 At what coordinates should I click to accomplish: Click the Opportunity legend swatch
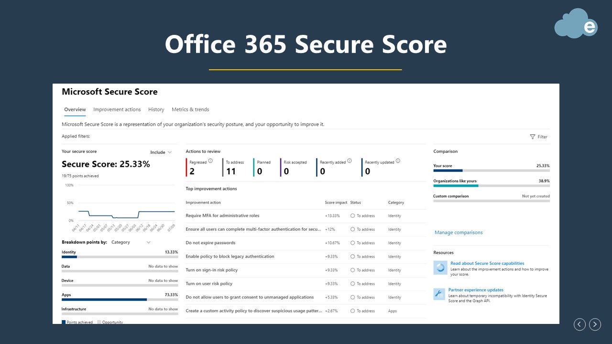(99, 322)
